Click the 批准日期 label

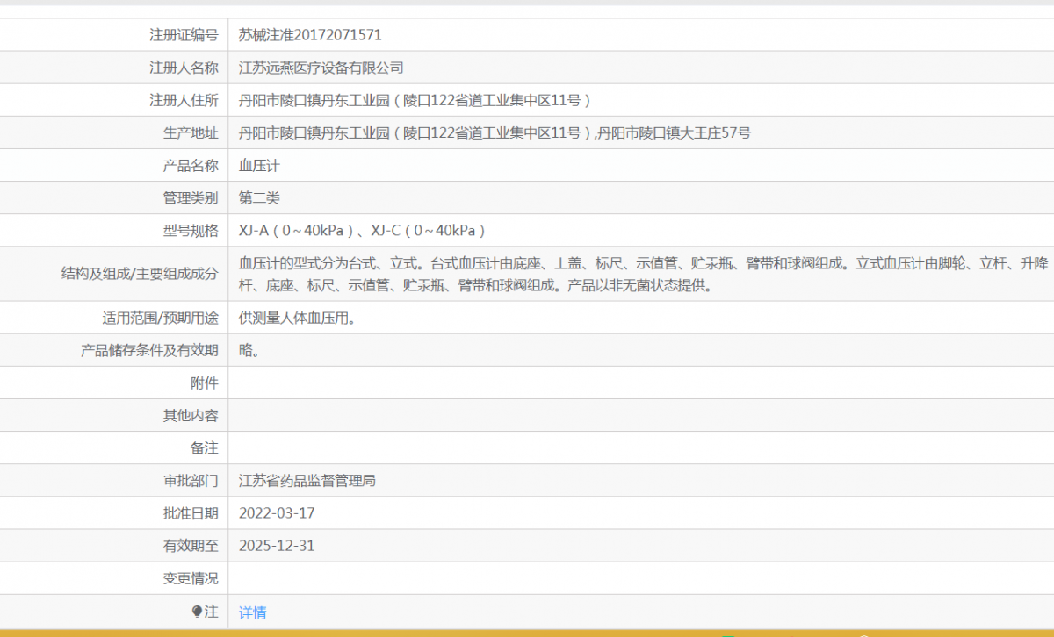click(x=191, y=513)
